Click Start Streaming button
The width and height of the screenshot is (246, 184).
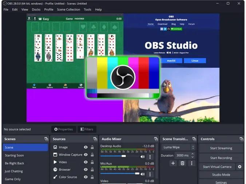click(x=221, y=148)
